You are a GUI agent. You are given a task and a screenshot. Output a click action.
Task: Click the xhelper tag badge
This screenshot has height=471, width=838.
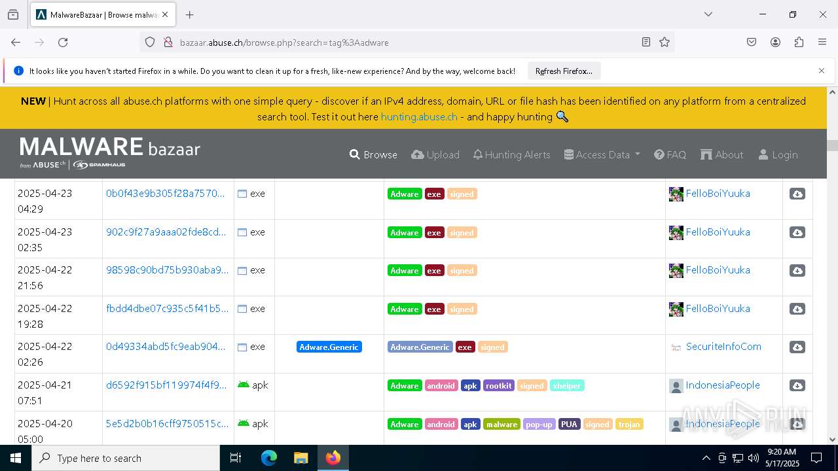(567, 386)
